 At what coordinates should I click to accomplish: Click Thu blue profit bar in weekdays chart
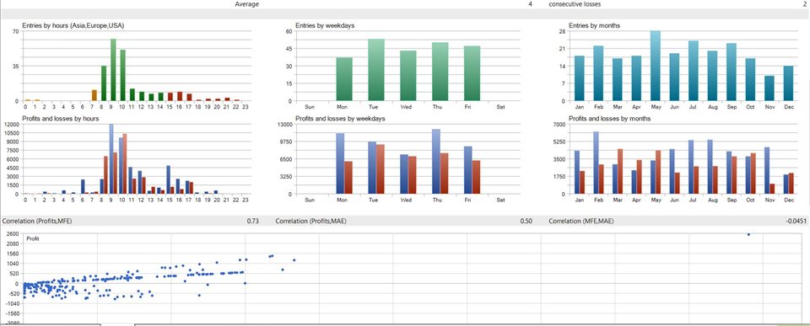(436, 162)
